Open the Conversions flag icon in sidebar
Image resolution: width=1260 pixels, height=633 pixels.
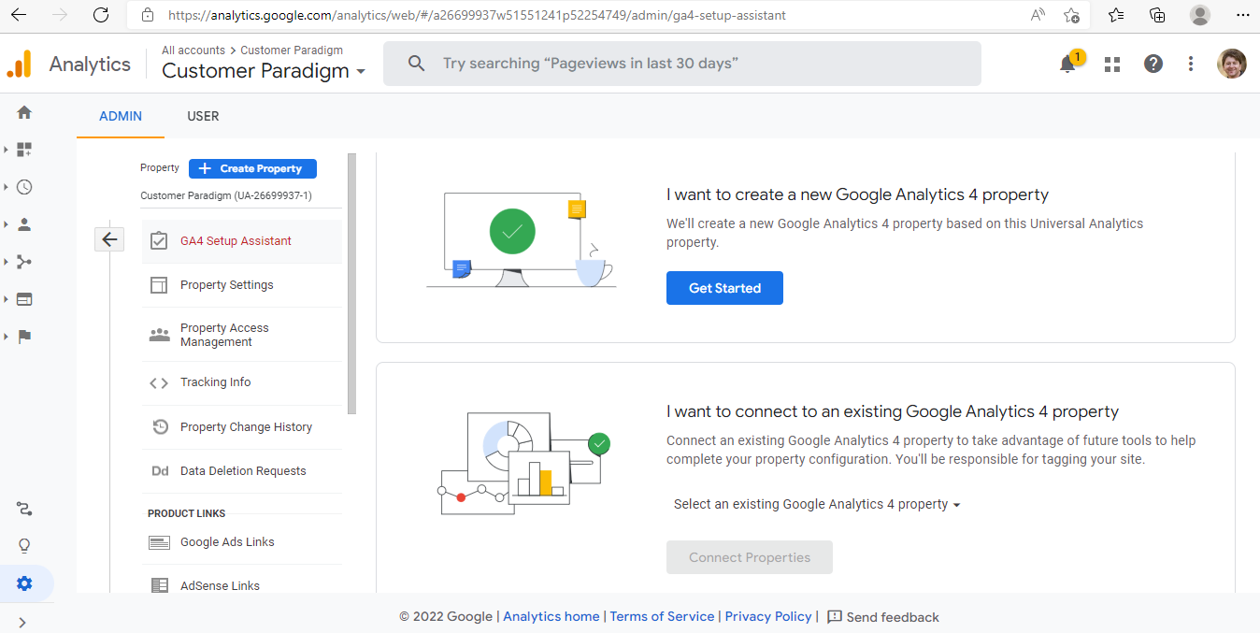click(x=24, y=337)
